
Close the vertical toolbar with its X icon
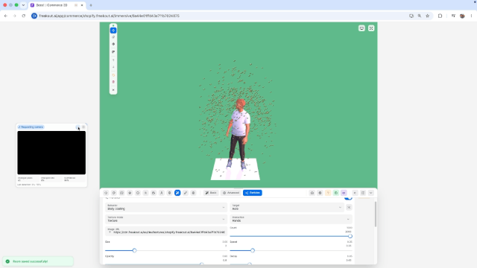[x=113, y=90]
